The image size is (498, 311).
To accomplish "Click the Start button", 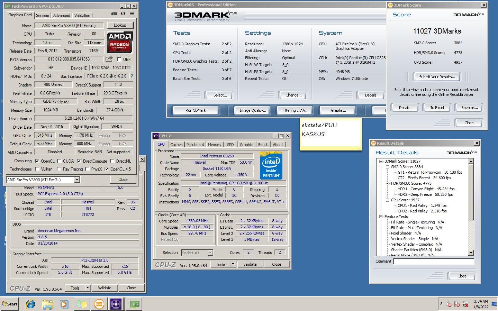I will point(9,304).
